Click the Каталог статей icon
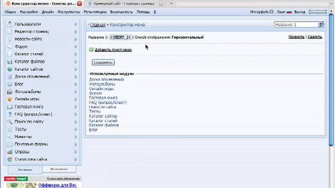The height and width of the screenshot is (188, 335). [x=9, y=54]
